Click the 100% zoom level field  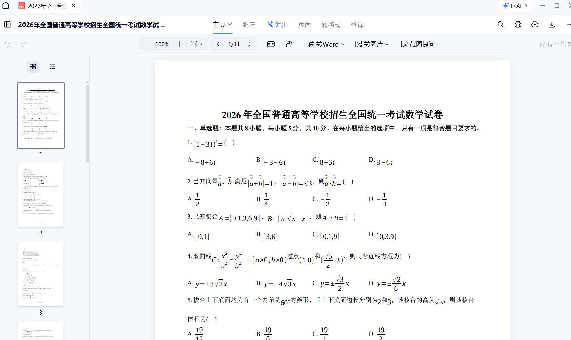pyautogui.click(x=162, y=44)
